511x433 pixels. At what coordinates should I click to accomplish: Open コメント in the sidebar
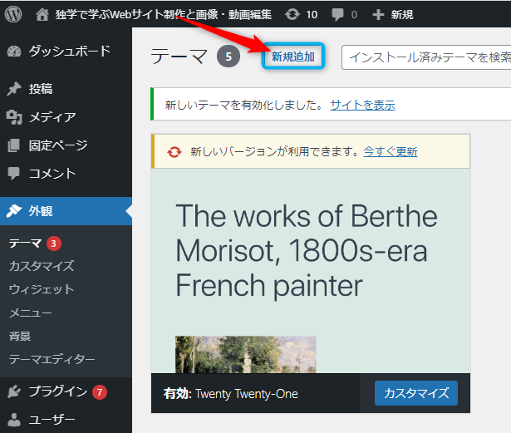tap(52, 174)
